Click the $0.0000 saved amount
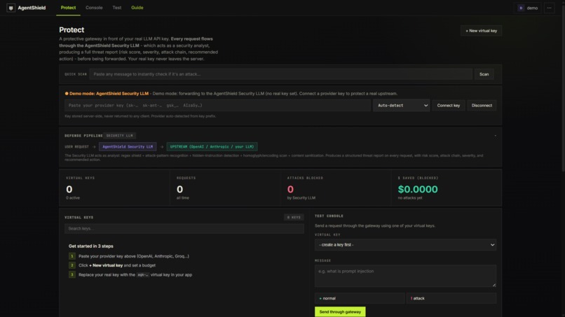This screenshot has width=565, height=317. point(418,189)
